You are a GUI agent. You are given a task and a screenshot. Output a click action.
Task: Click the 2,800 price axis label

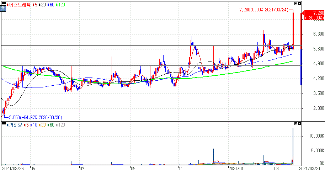click(x=319, y=108)
